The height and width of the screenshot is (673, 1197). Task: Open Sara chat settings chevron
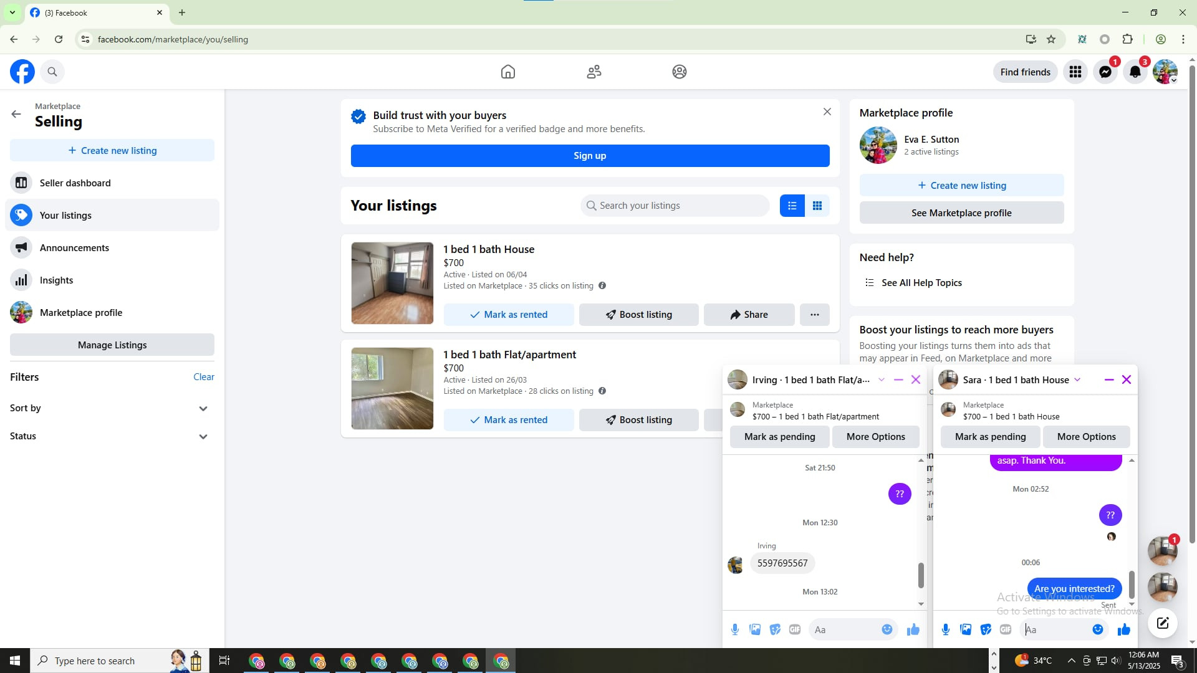click(x=1077, y=380)
